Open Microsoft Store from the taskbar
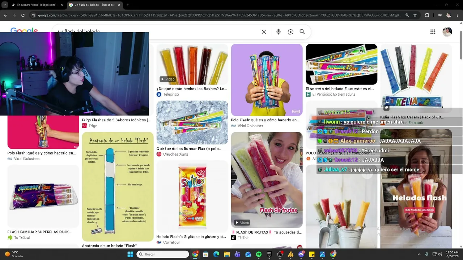This screenshot has height=260, width=463. coord(205,254)
